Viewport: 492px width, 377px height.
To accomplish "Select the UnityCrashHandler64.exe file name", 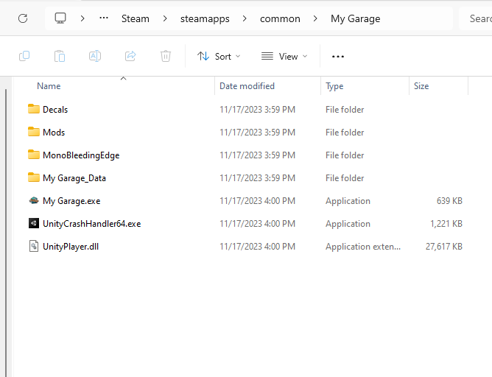I will tap(91, 224).
